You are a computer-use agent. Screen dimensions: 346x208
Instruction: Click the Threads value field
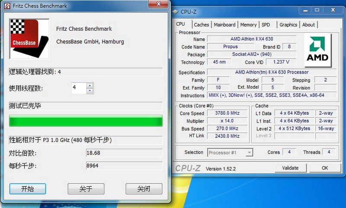tap(329, 152)
